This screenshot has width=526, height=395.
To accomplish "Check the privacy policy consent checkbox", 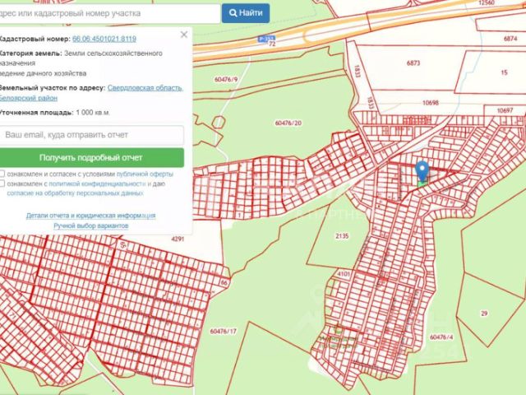I will point(2,184).
